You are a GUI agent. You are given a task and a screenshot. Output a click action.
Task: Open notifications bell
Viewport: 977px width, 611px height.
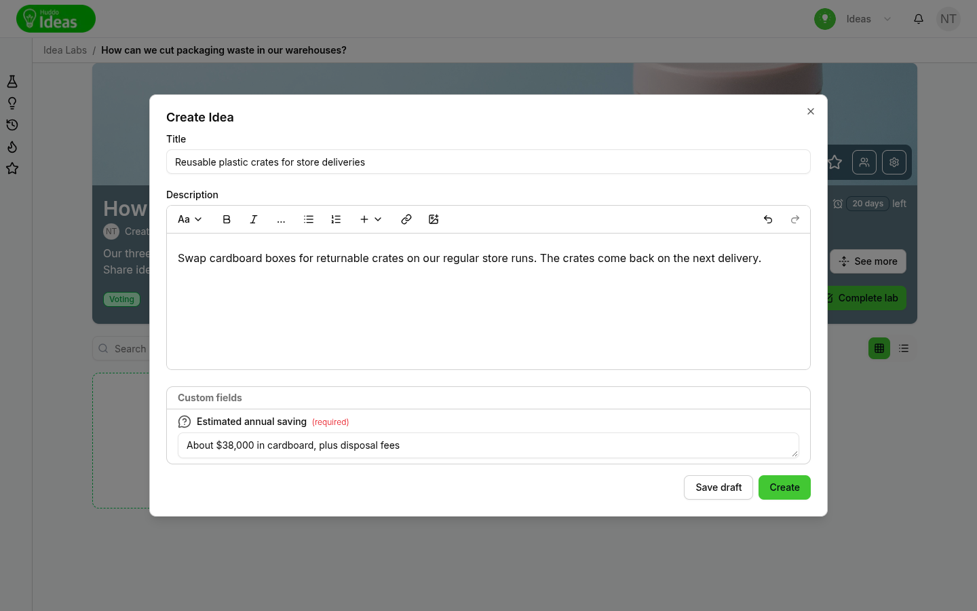tap(919, 19)
